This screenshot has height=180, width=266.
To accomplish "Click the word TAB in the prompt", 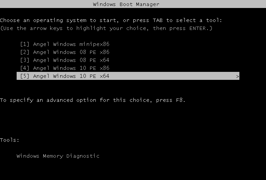I will (x=158, y=20).
